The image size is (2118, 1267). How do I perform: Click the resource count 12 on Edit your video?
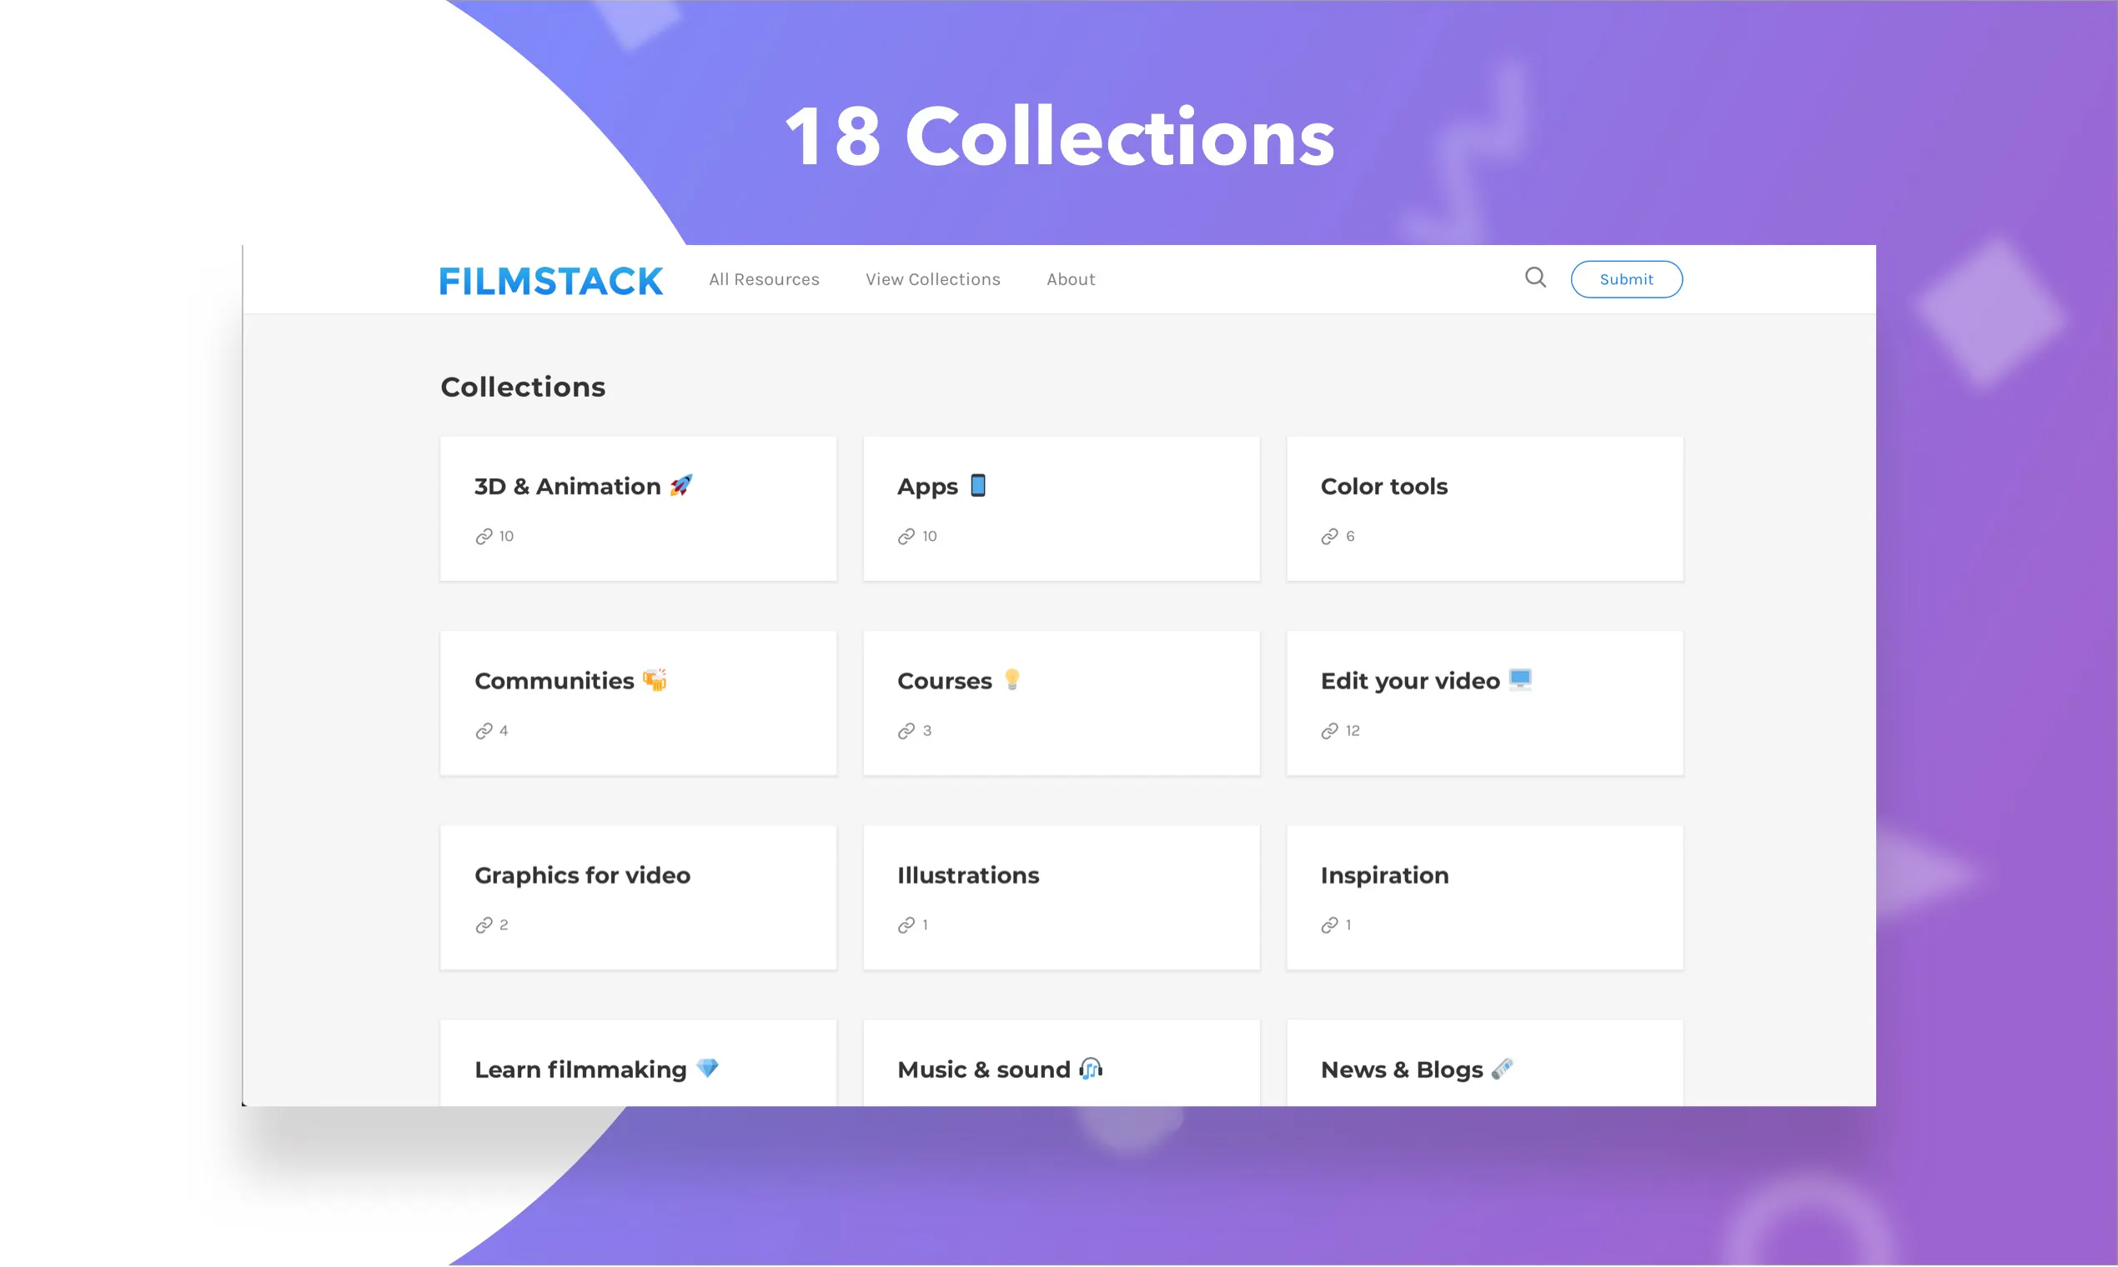(x=1353, y=731)
